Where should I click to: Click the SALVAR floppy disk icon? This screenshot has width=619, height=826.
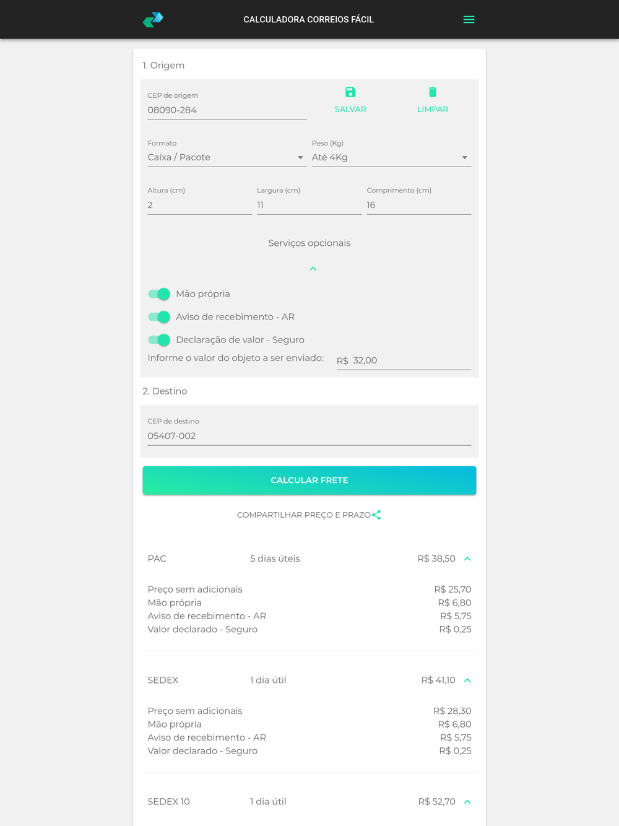coord(350,92)
